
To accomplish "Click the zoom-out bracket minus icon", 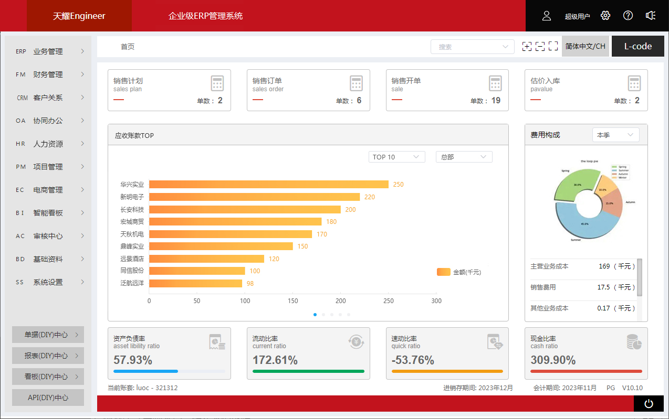I will pos(540,47).
